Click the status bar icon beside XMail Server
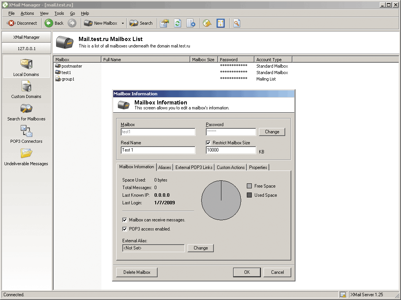Image resolution: width=401 pixels, height=300 pixels. 343,295
